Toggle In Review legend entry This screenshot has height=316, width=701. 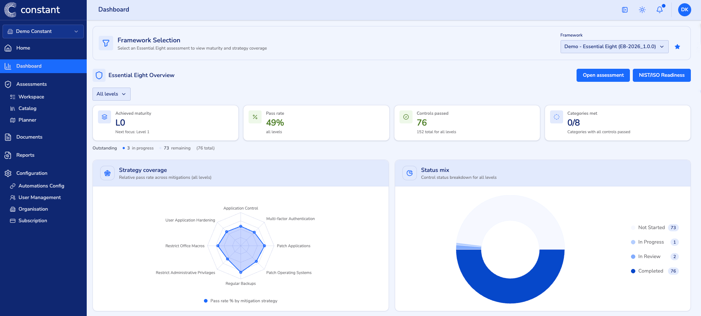point(655,257)
